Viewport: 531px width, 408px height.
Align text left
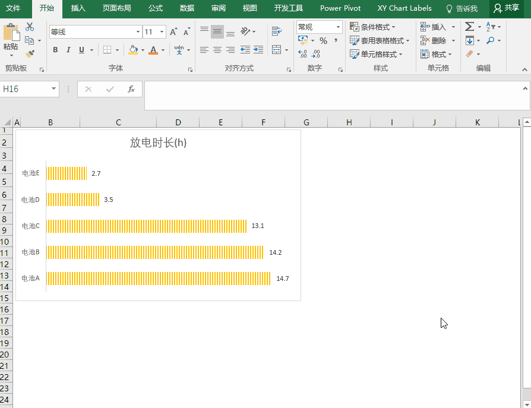pos(204,50)
